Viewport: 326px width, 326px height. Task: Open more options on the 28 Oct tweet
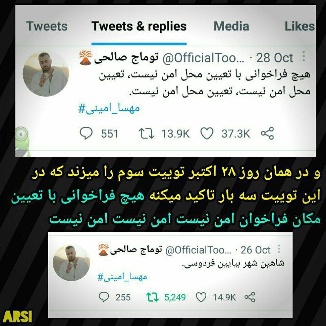304,56
